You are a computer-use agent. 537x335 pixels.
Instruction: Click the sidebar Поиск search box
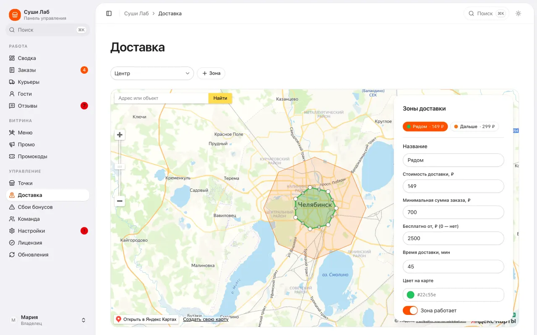[x=47, y=30]
